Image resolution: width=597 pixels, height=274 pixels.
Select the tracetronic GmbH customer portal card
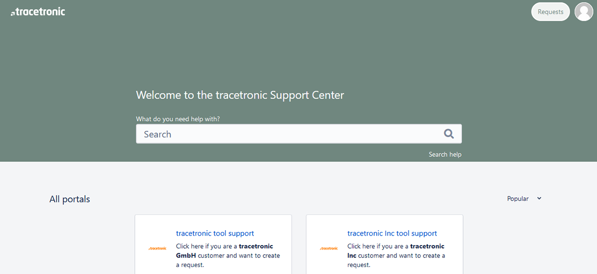coord(213,244)
